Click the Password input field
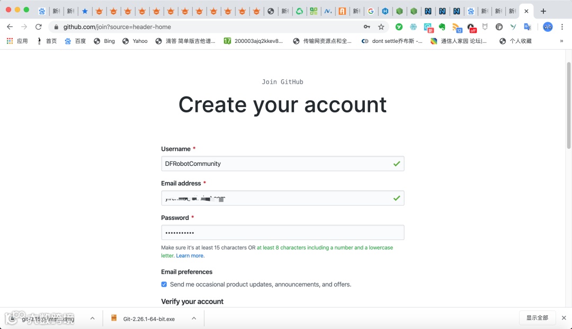This screenshot has width=572, height=329. (282, 233)
